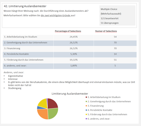
Task: Click the green Genehmigung legend swatch
Action: pos(86,102)
